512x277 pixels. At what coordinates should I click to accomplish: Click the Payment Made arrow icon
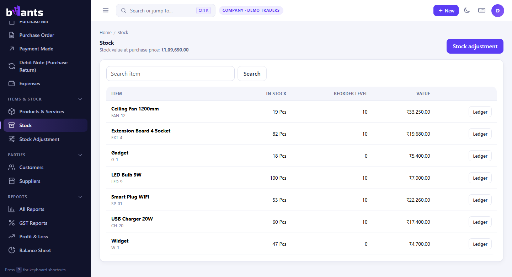(x=12, y=49)
